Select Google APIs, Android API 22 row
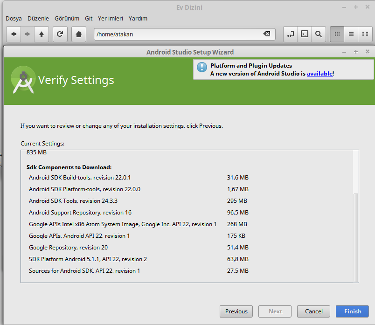This screenshot has width=375, height=325. (137, 236)
